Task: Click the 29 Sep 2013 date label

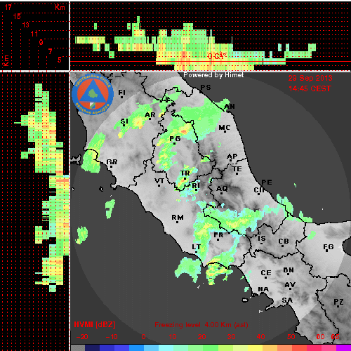Action: coord(310,78)
